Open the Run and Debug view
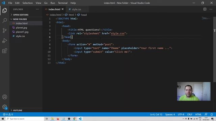216x121 pixels. [4, 41]
